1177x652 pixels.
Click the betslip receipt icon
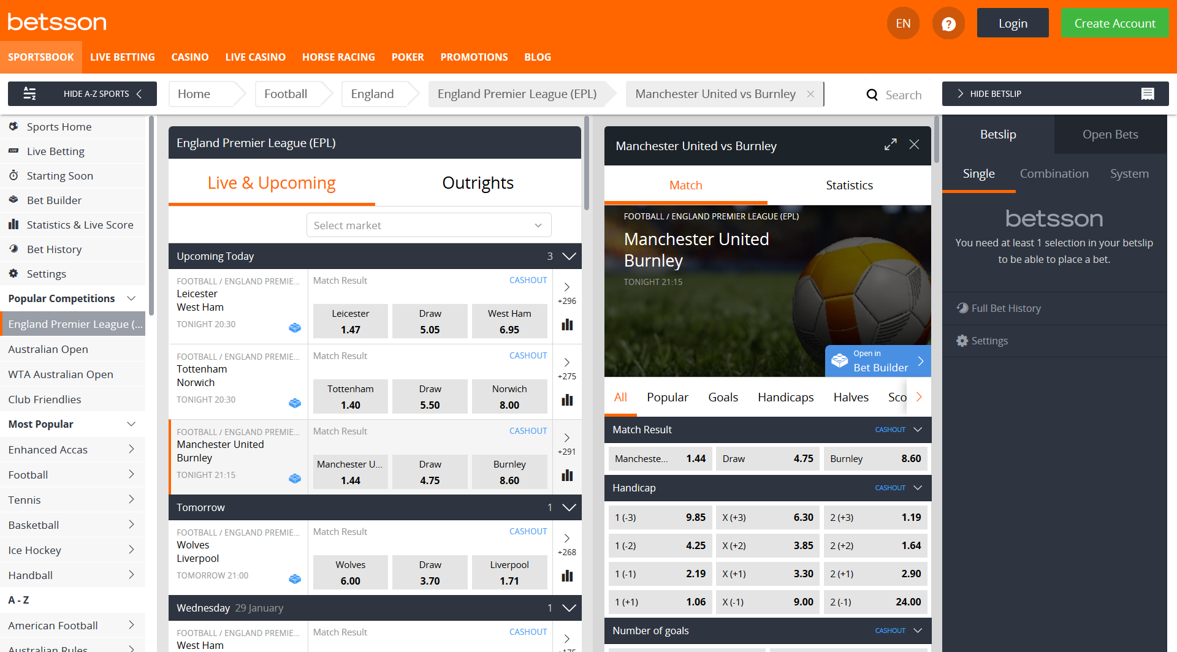pos(1148,94)
